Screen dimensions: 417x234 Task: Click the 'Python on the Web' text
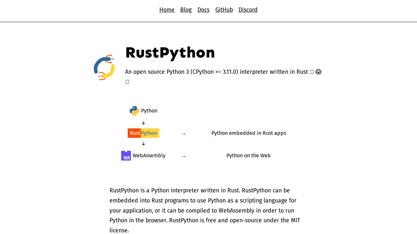coord(248,155)
